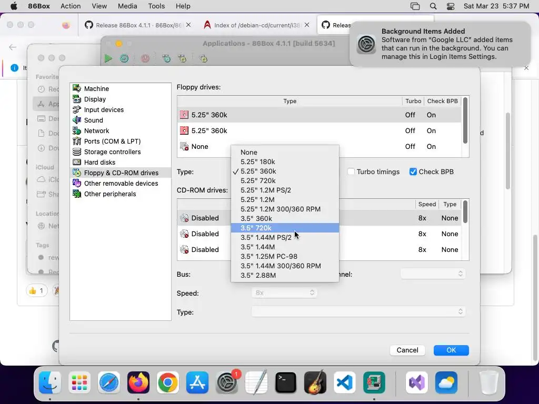Select first Disabled CD-ROM drive icon
The height and width of the screenshot is (404, 539).
tap(184, 218)
